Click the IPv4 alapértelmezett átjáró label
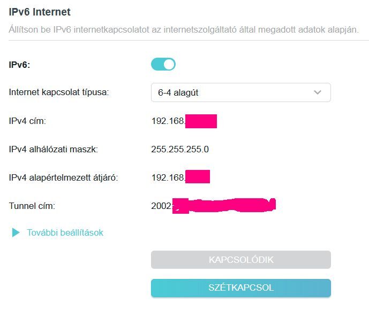 pyautogui.click(x=63, y=177)
